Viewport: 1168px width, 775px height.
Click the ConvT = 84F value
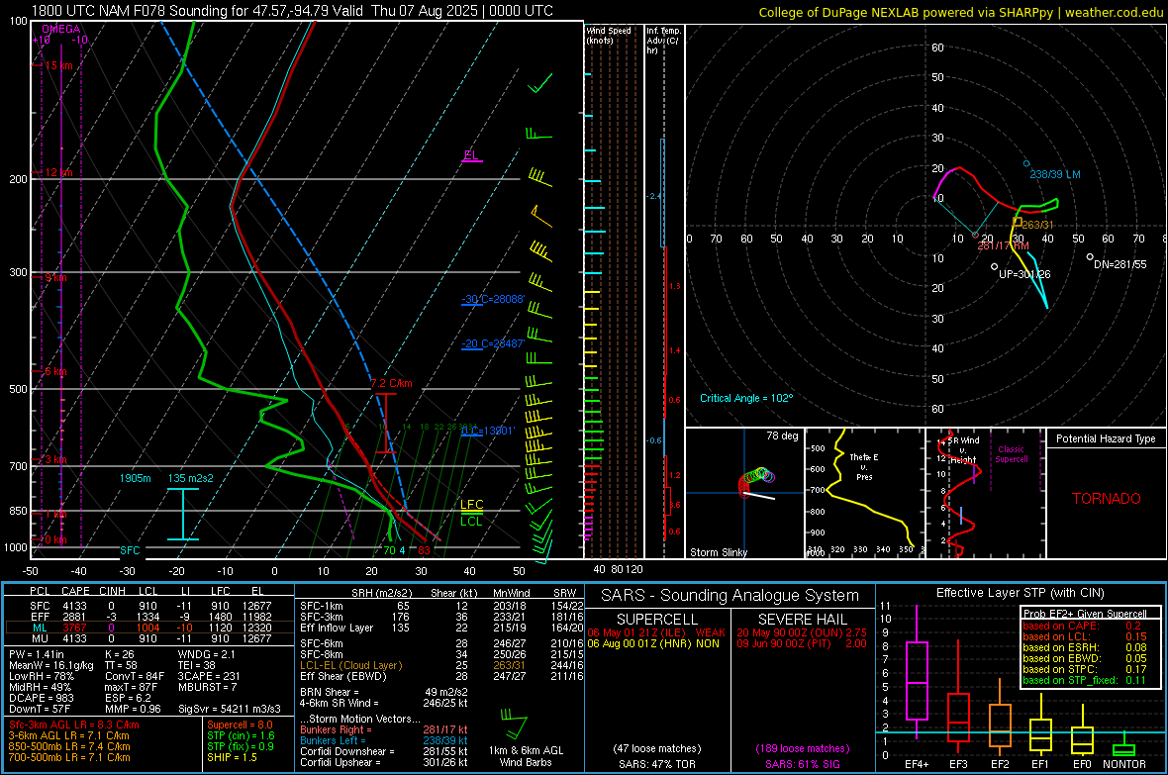[135, 677]
